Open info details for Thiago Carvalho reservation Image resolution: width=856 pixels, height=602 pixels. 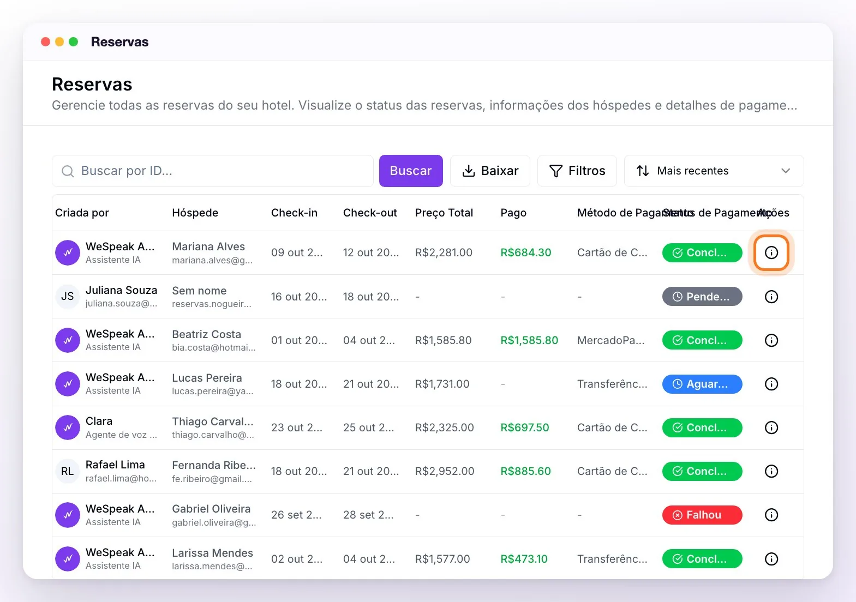(771, 428)
